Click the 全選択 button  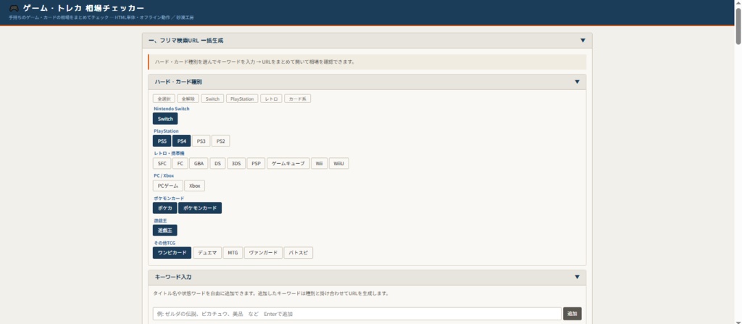coord(164,99)
